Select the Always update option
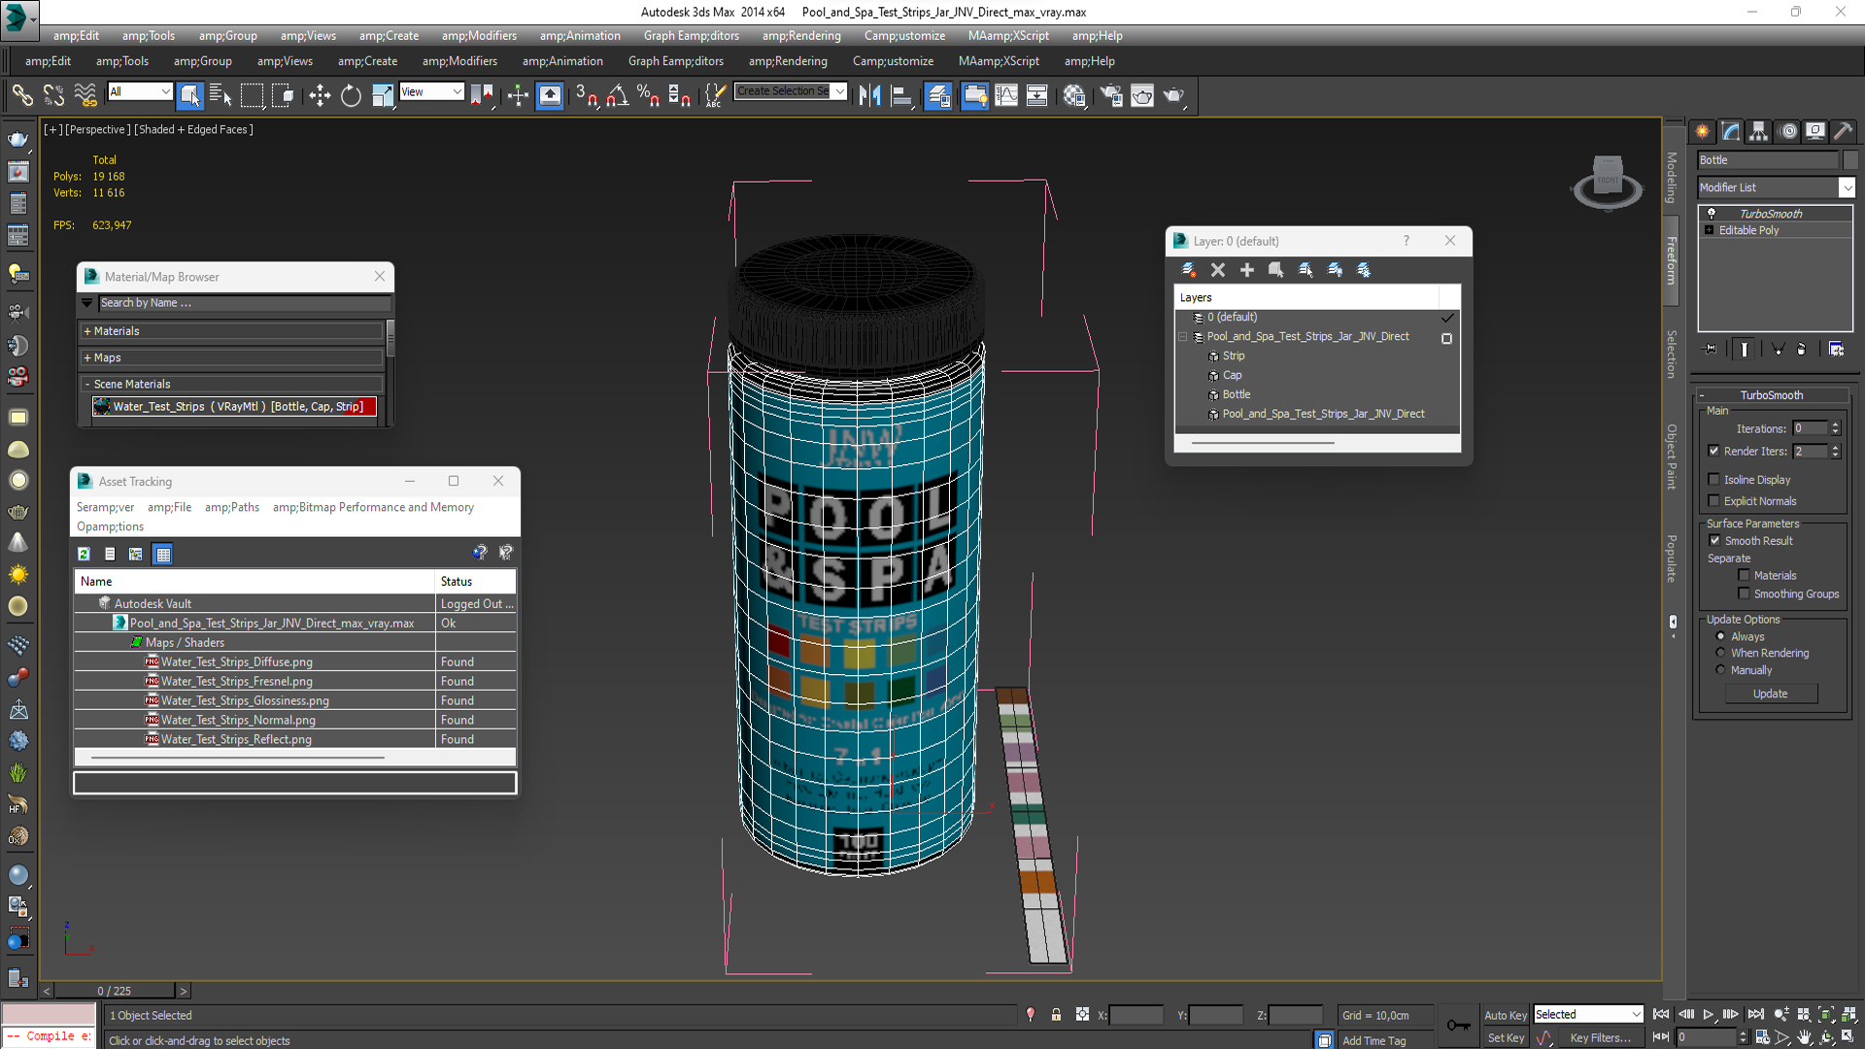Viewport: 1865px width, 1049px height. pos(1720,636)
